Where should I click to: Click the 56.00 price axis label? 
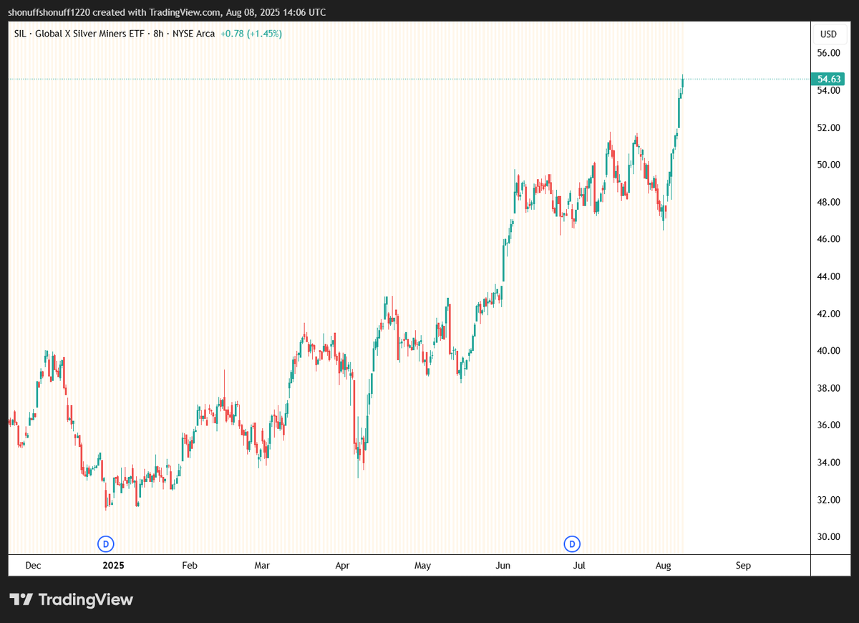coord(829,53)
